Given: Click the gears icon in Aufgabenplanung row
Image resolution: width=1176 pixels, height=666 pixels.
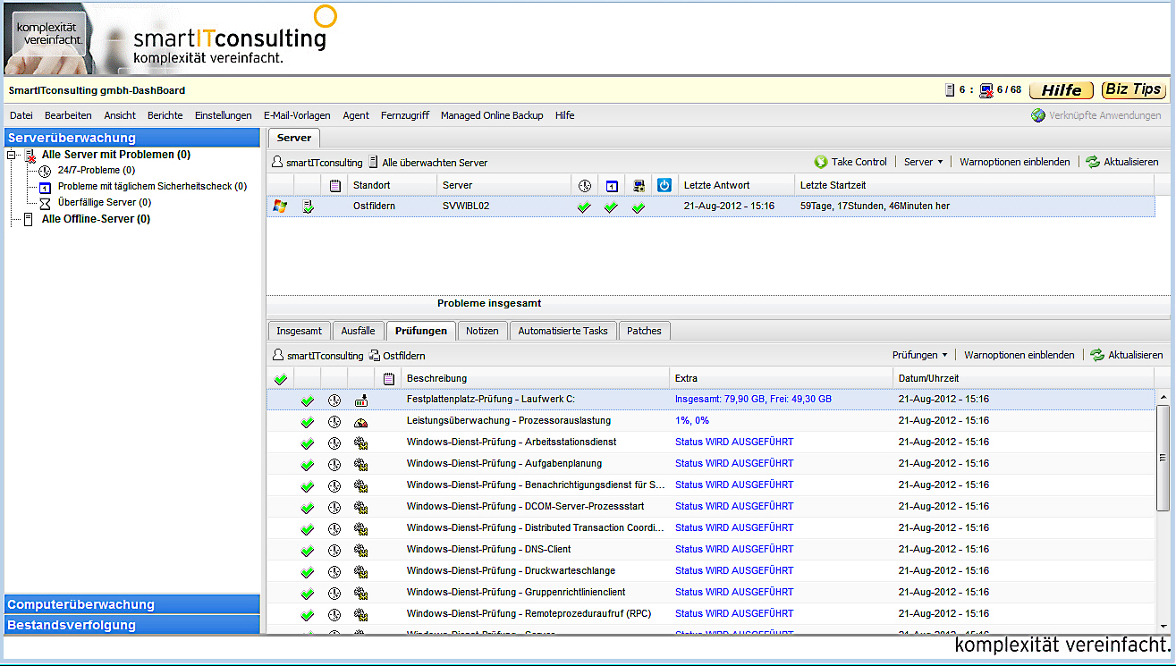Looking at the screenshot, I should click(361, 464).
